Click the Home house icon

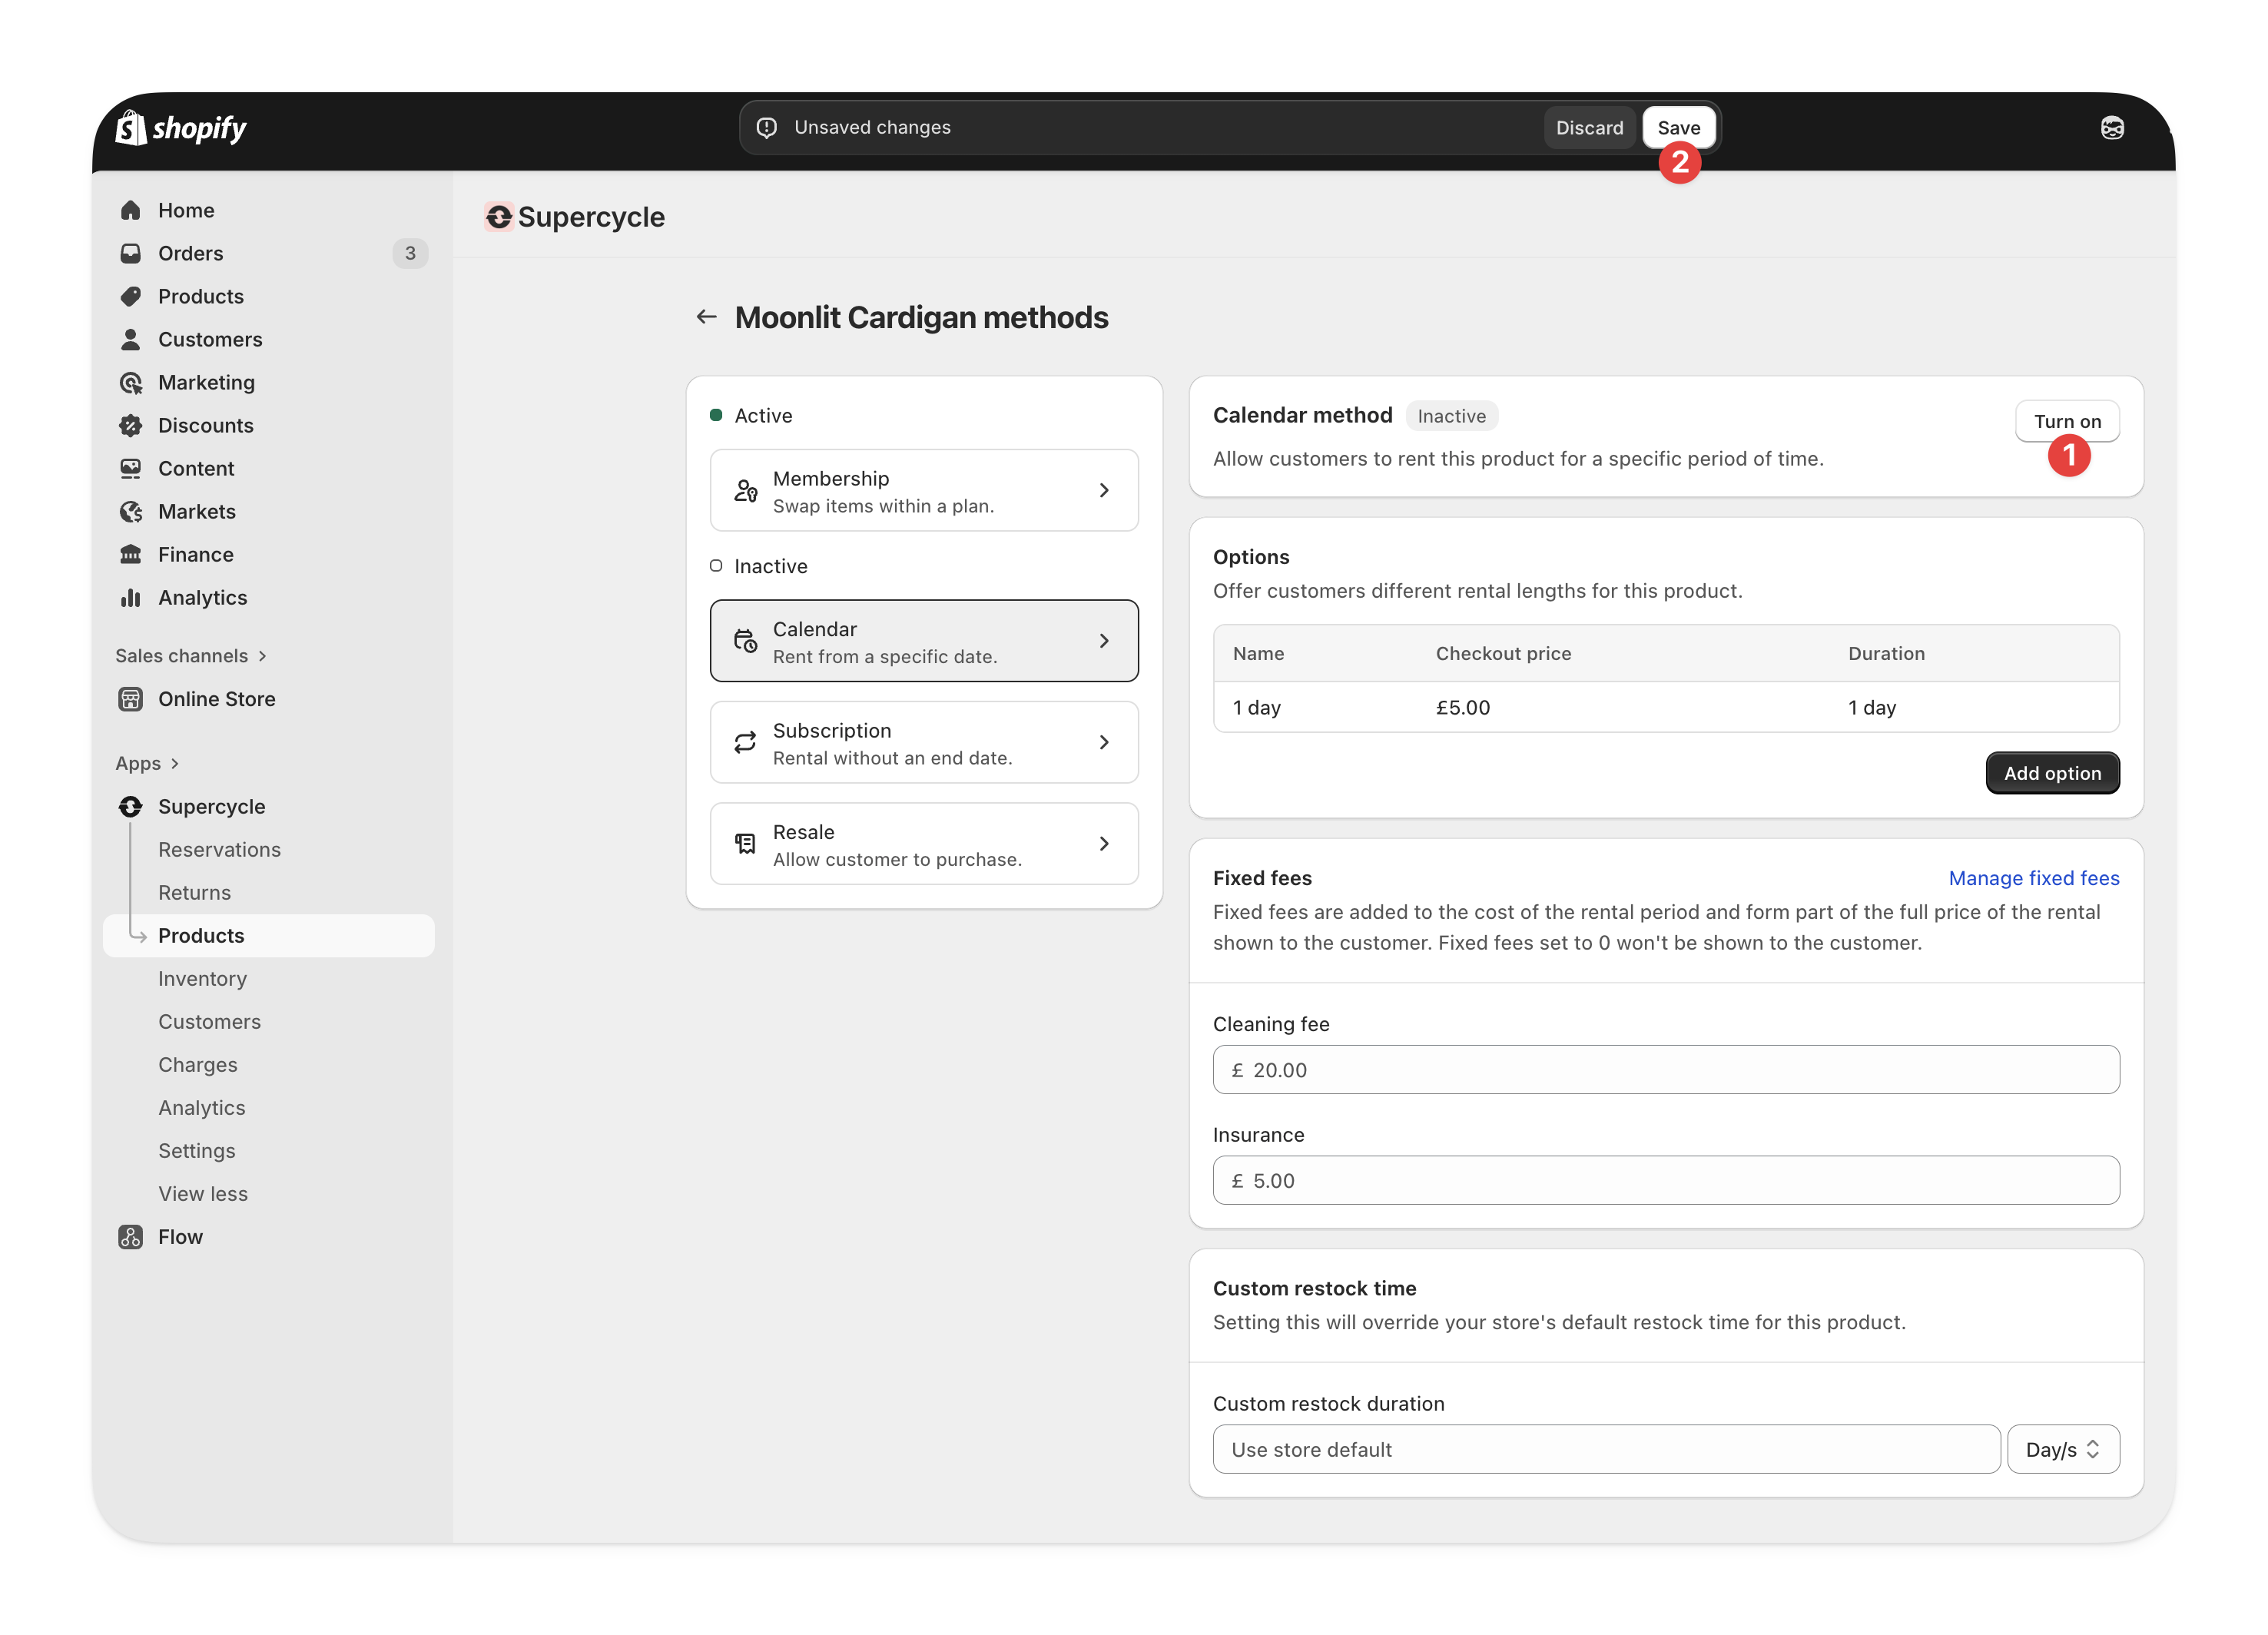(x=131, y=210)
